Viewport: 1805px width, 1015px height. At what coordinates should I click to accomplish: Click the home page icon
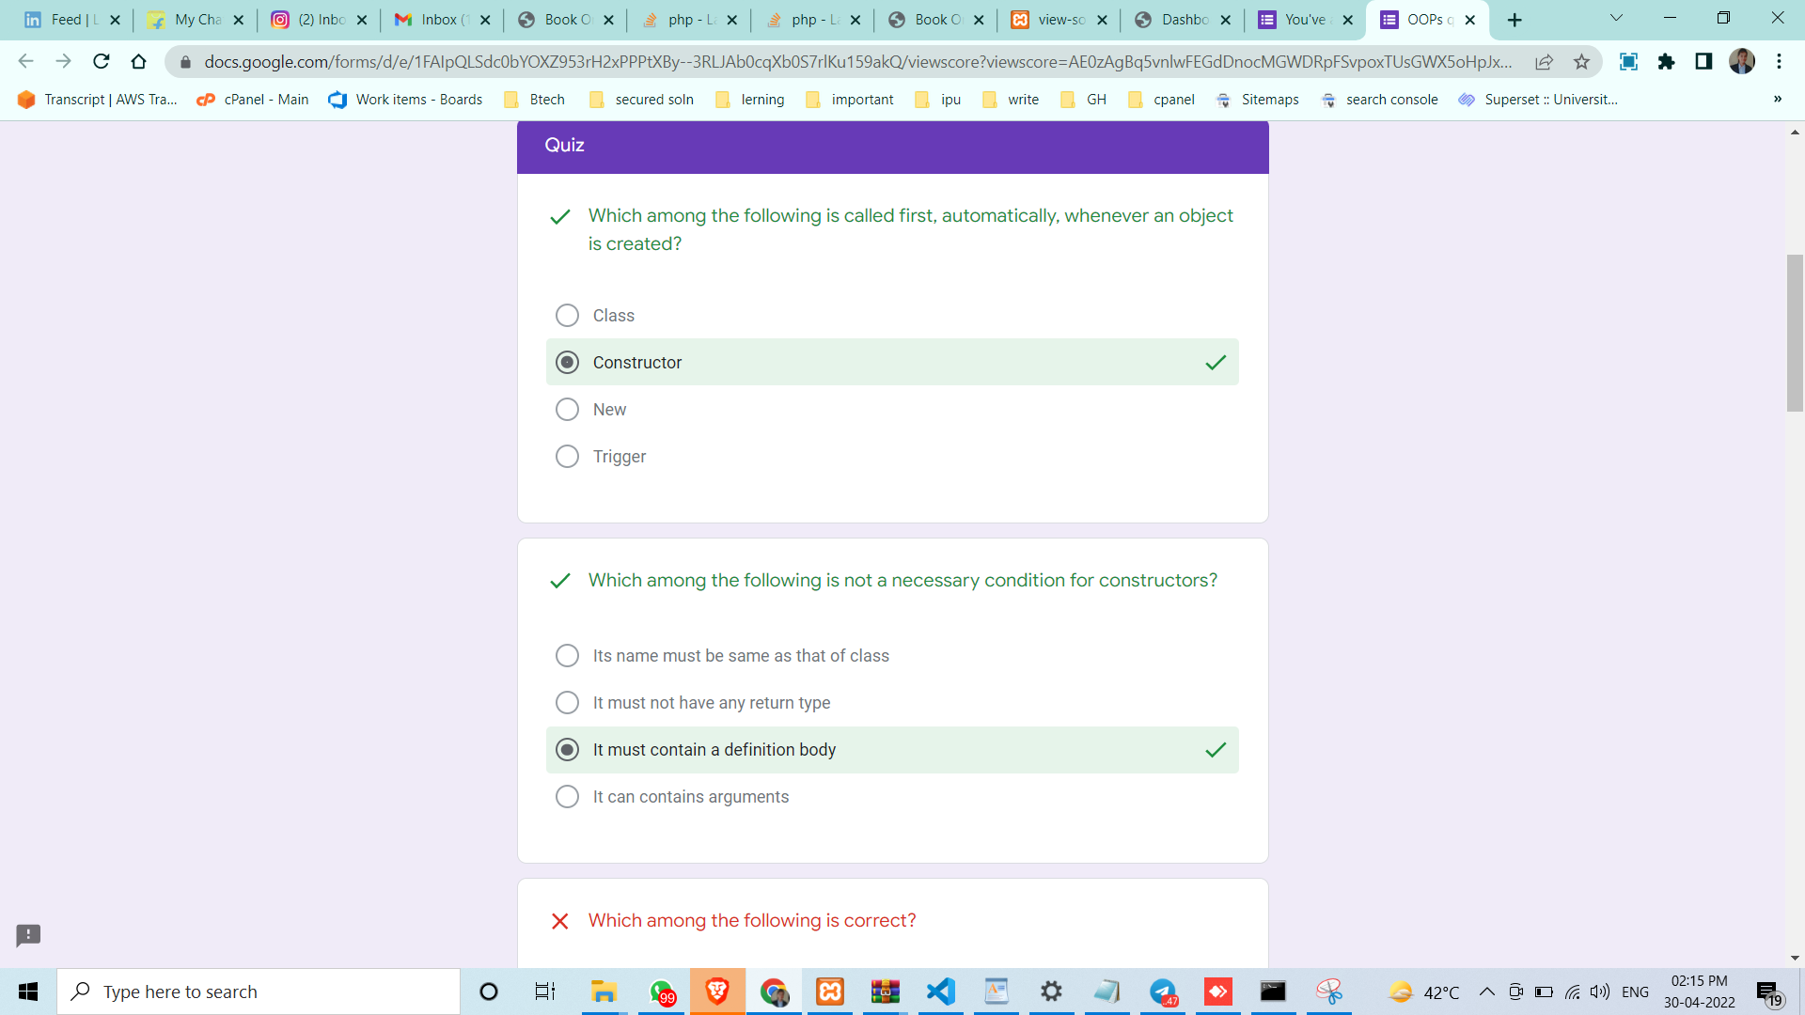[138, 62]
